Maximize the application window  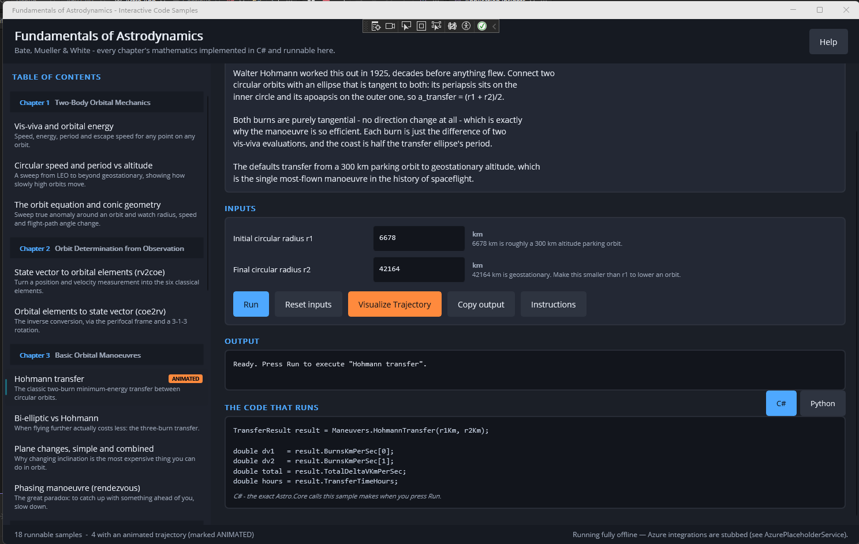coord(819,10)
